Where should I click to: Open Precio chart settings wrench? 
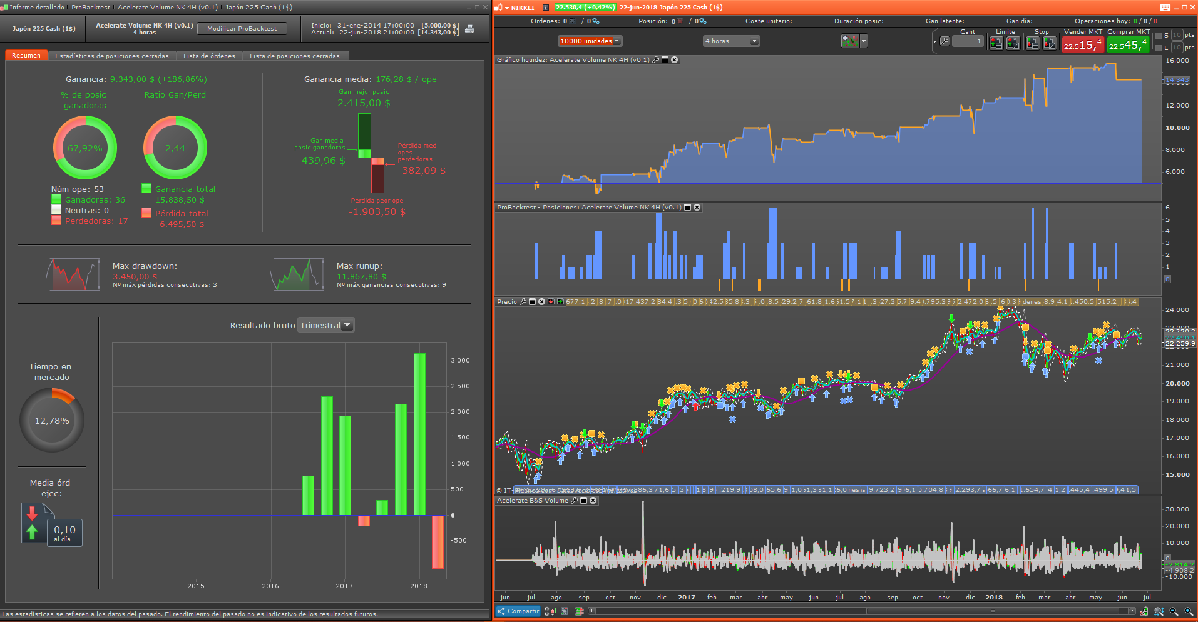(523, 302)
